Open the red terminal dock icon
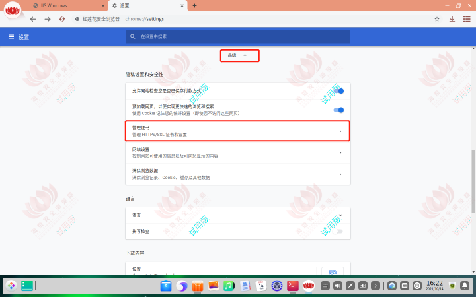The width and height of the screenshot is (476, 297). tap(293, 286)
